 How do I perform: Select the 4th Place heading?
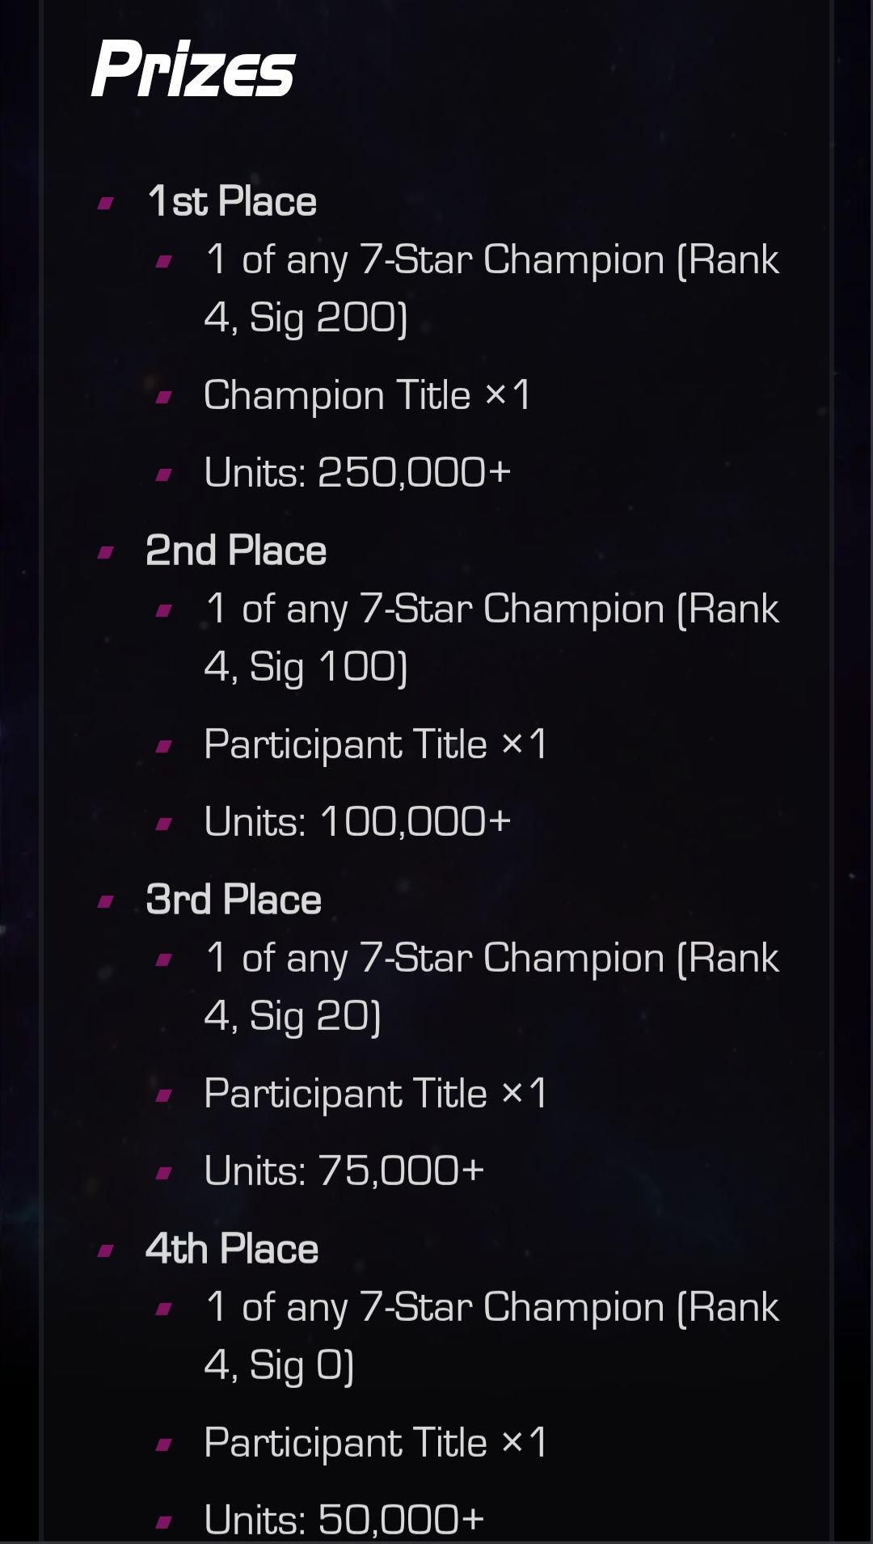coord(232,1249)
